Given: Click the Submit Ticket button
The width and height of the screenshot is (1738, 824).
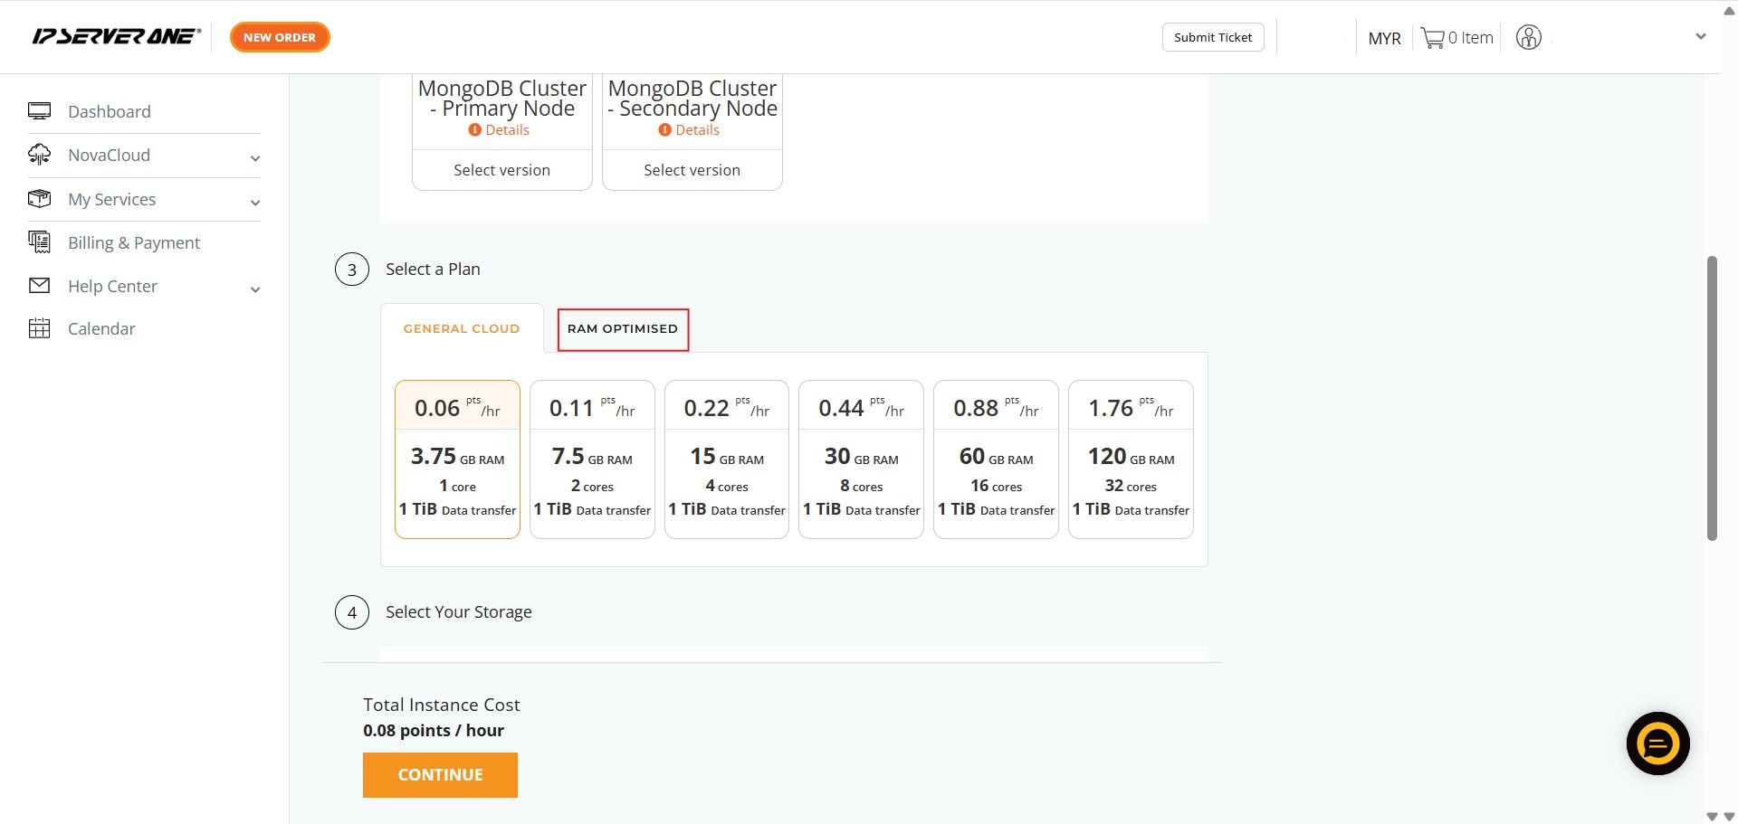Looking at the screenshot, I should pos(1212,37).
